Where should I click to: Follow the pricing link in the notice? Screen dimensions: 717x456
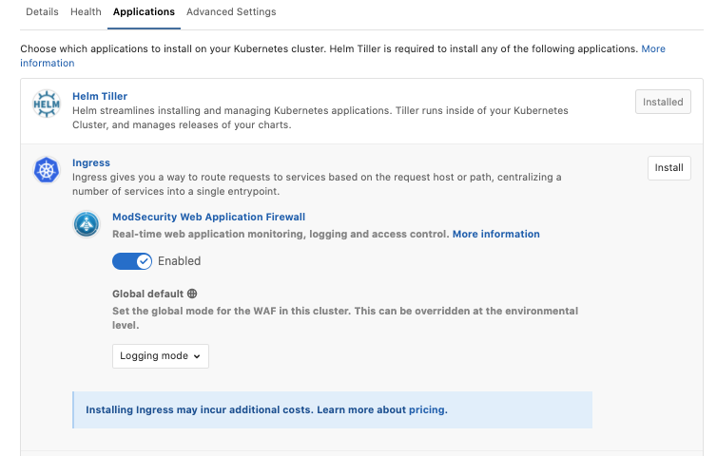(427, 410)
